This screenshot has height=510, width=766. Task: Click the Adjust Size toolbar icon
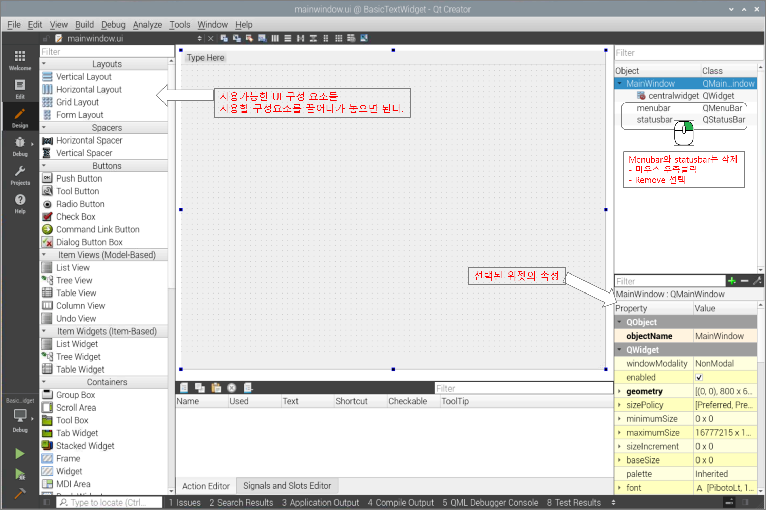click(364, 38)
